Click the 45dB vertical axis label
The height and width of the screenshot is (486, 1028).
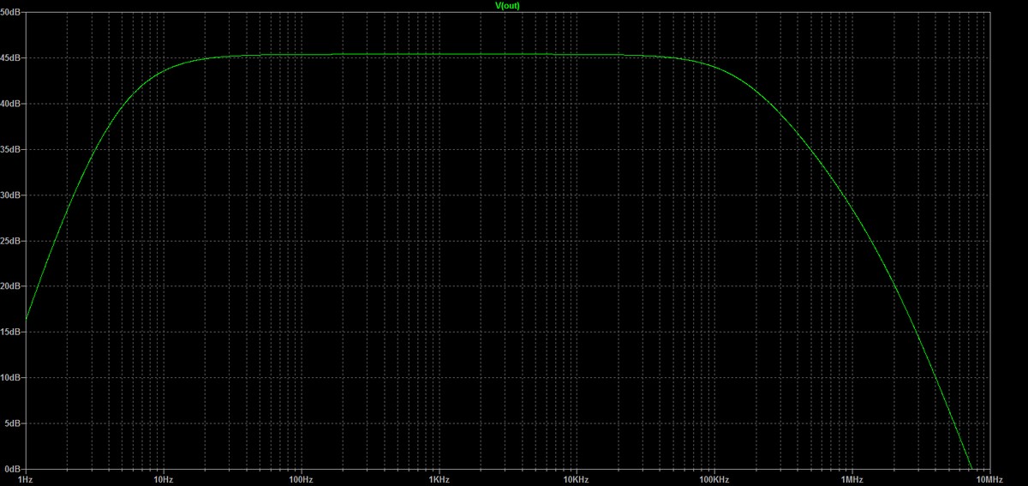[x=11, y=58]
